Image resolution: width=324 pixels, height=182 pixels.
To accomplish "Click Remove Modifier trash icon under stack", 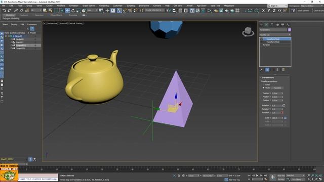I will 277,70.
